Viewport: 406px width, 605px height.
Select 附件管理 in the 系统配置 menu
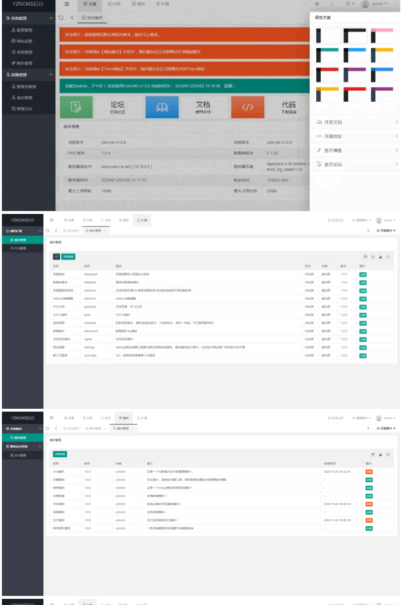point(25,63)
